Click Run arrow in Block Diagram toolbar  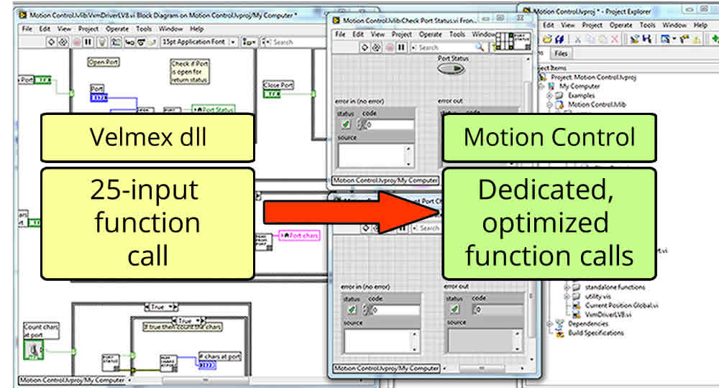(51, 42)
